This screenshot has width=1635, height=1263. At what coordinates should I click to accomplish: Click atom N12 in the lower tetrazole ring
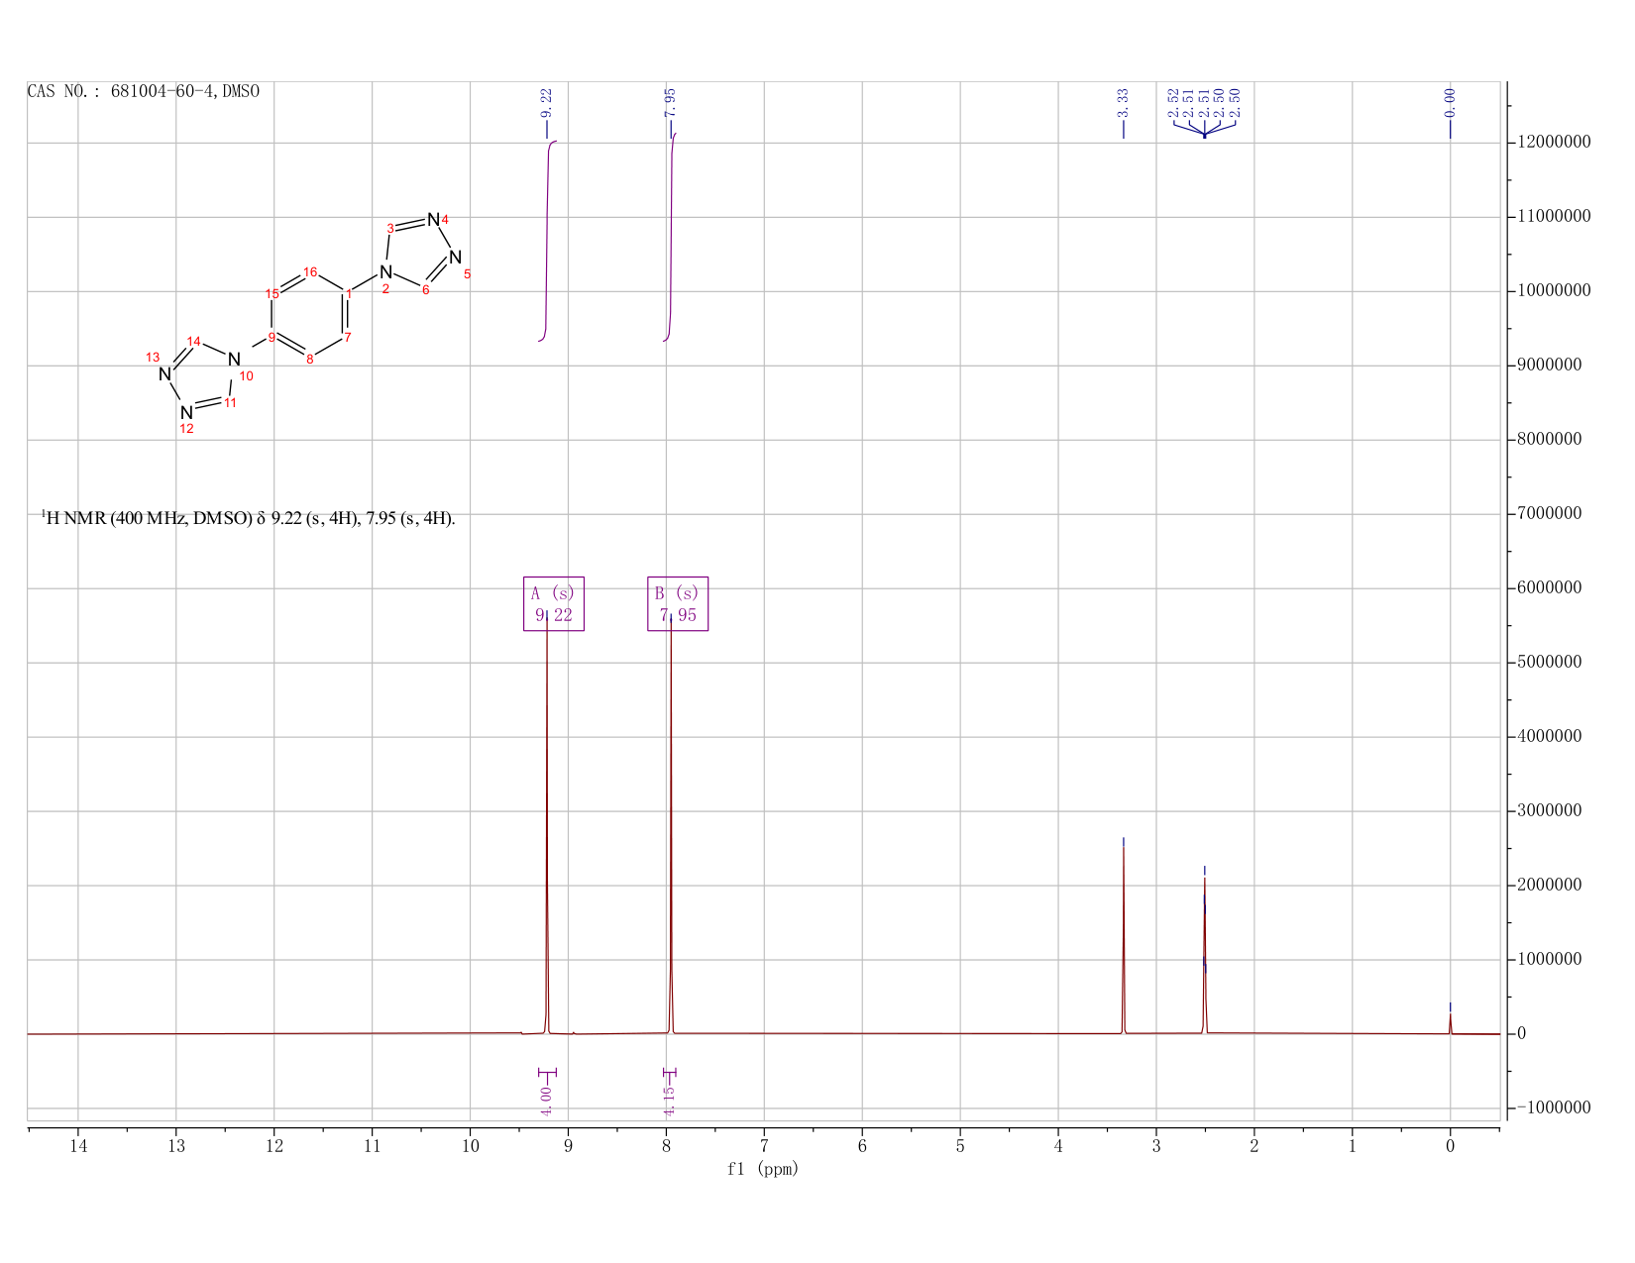click(x=186, y=412)
